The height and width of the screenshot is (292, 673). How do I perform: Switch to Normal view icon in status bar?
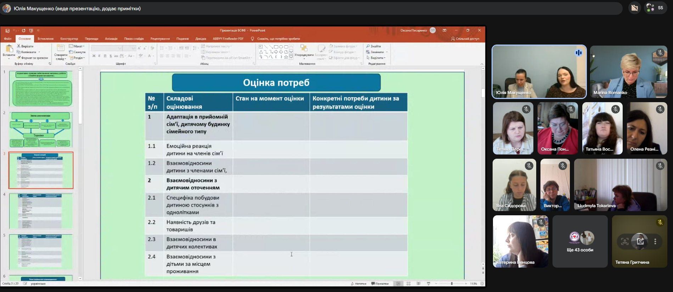pos(398,284)
